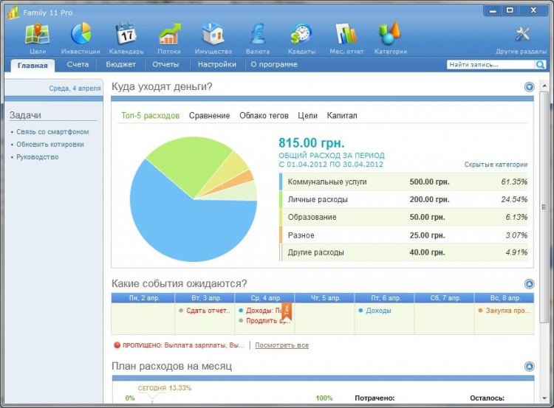
Task: Toggle the Какие события ожидаются section arrow
Action: [529, 284]
